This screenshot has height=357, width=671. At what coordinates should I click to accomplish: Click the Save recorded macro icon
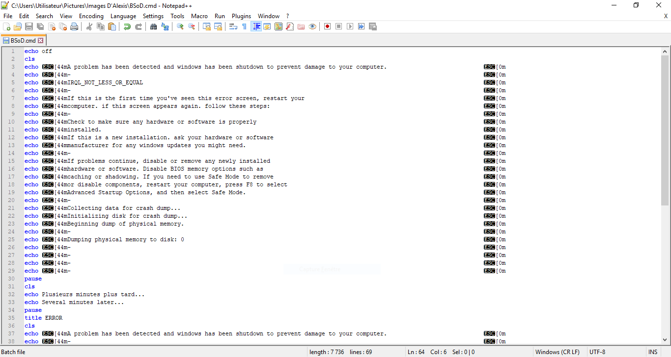[372, 26]
